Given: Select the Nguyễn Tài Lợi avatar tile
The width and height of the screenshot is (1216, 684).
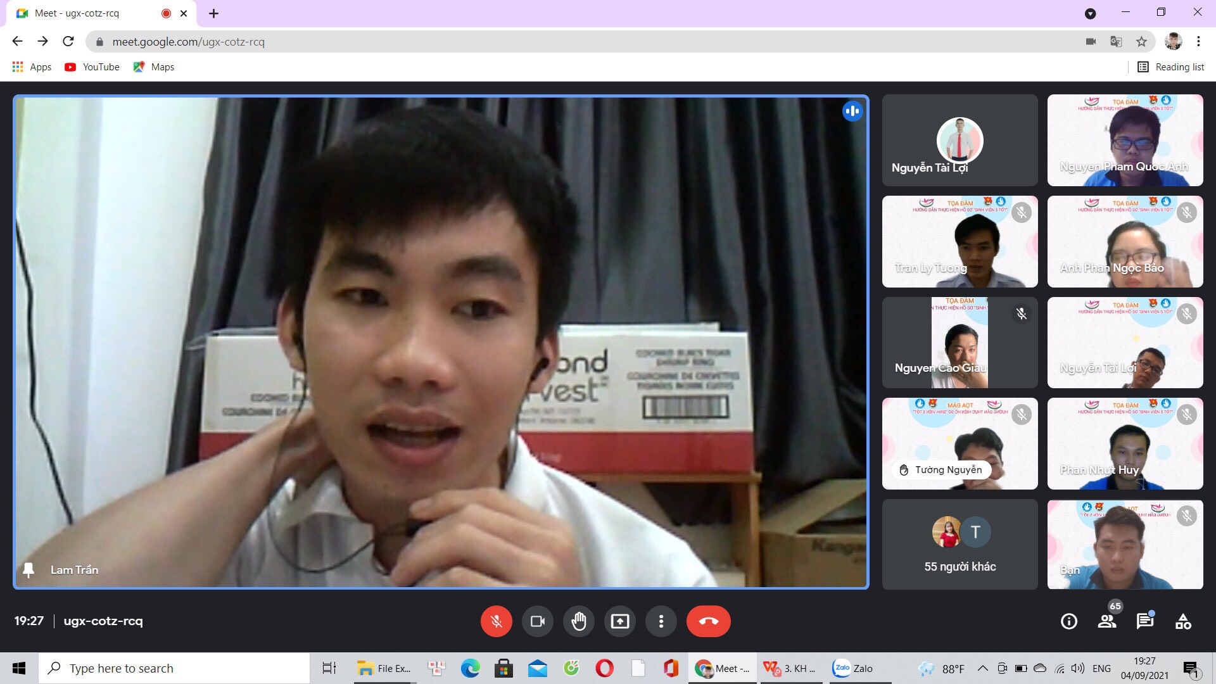Looking at the screenshot, I should coord(959,140).
